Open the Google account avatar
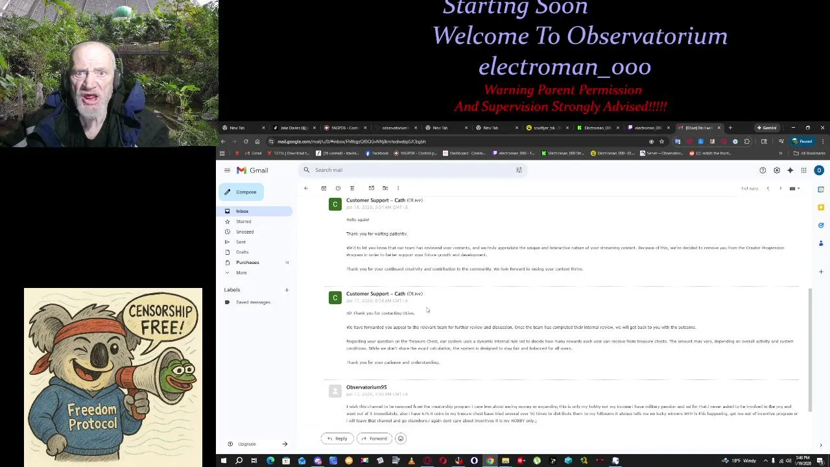Viewport: 830px width, 467px height. [819, 170]
